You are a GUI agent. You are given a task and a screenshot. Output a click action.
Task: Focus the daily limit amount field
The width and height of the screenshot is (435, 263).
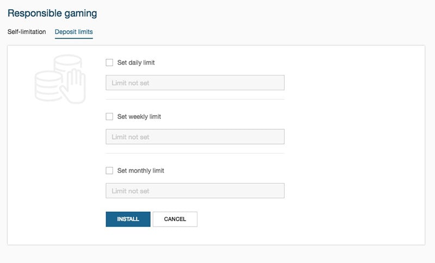[x=195, y=83]
